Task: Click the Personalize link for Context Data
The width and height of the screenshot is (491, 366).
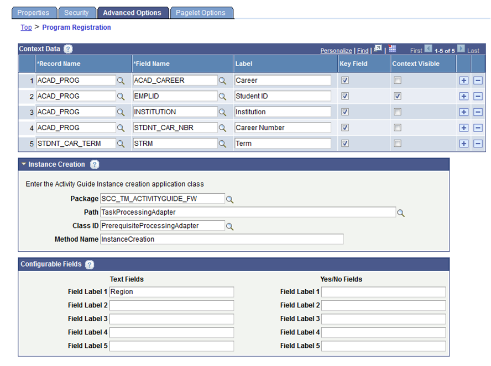Action: [x=336, y=50]
